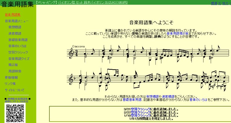The height and width of the screenshot is (123, 231).
Task: Open 空耳クラシック from the sidebar
Action: pyautogui.click(x=18, y=52)
